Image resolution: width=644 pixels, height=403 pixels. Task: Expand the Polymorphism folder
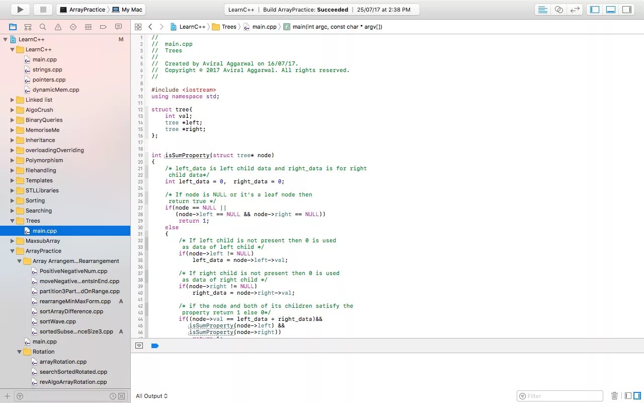(13, 160)
